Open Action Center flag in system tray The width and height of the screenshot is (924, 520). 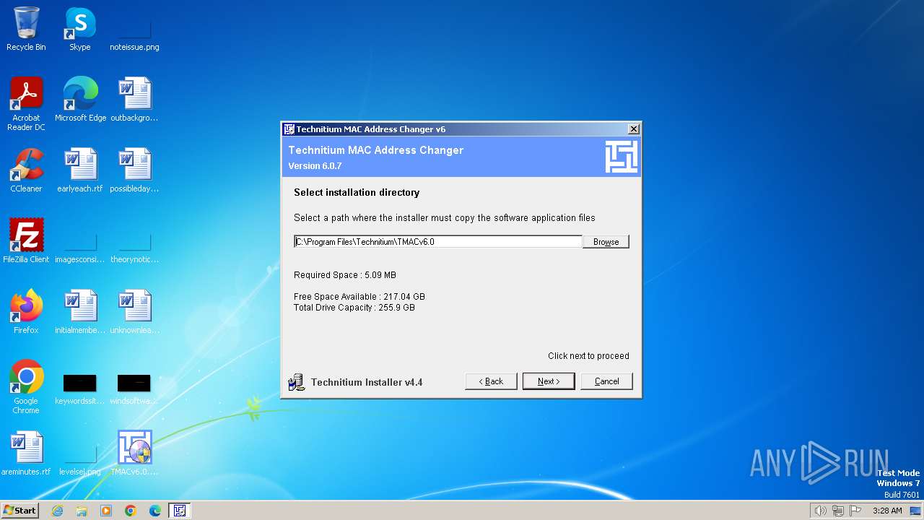pyautogui.click(x=856, y=511)
